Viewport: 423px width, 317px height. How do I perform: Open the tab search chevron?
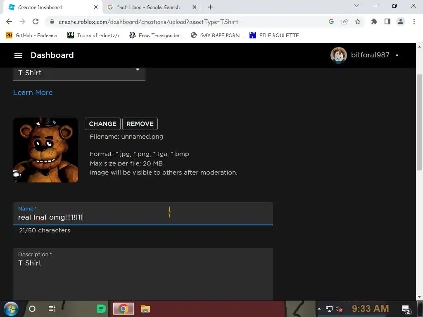tap(356, 6)
